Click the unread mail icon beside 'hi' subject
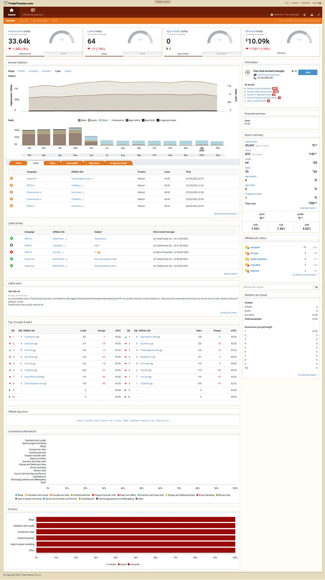The height and width of the screenshot is (580, 325). (99, 252)
